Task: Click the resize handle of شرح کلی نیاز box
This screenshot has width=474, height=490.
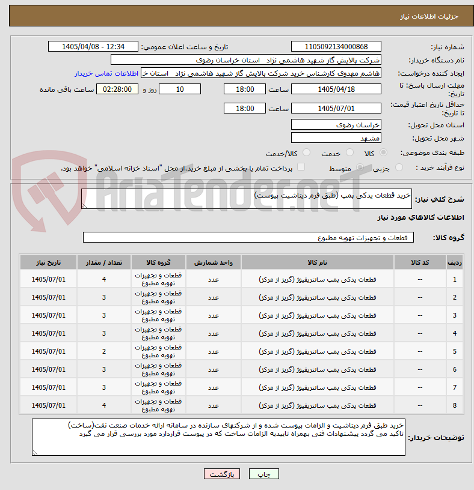Action: pyautogui.click(x=84, y=205)
